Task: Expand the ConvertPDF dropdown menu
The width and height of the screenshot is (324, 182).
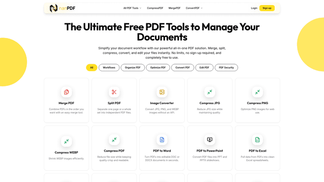Action: coord(194,8)
